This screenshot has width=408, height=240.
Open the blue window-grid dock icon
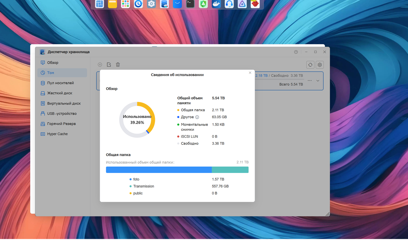coord(100,4)
